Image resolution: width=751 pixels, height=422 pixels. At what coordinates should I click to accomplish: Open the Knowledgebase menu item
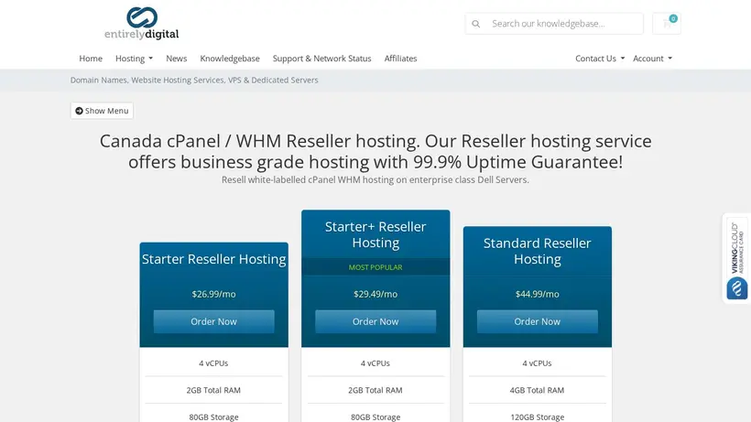coord(230,59)
